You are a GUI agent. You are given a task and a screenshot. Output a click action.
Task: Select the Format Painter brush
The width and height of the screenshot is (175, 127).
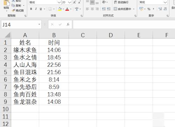pos(14,10)
